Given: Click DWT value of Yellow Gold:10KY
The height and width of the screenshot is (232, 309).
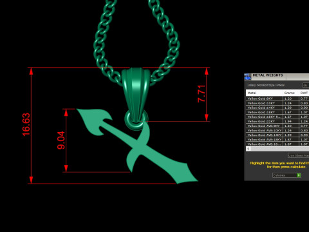Looking at the screenshot, I should (x=304, y=103).
